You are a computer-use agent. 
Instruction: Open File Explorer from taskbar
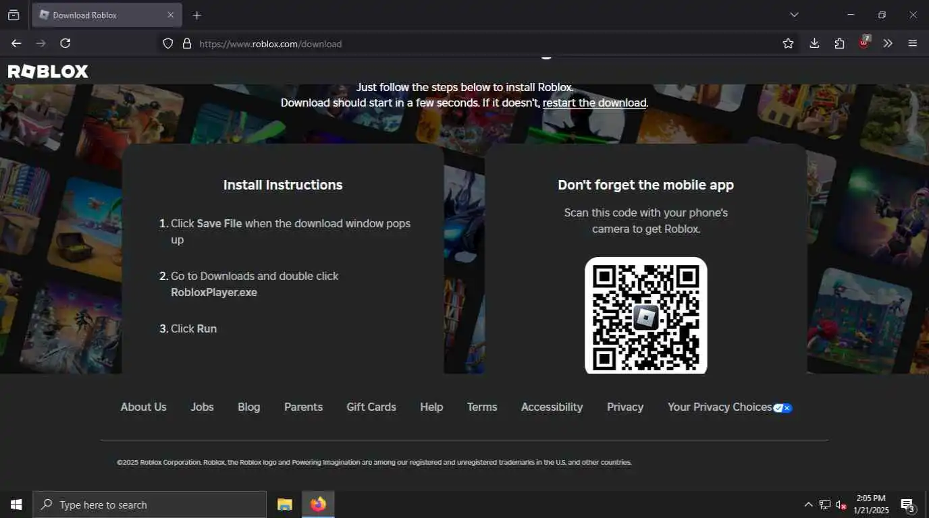pos(285,505)
